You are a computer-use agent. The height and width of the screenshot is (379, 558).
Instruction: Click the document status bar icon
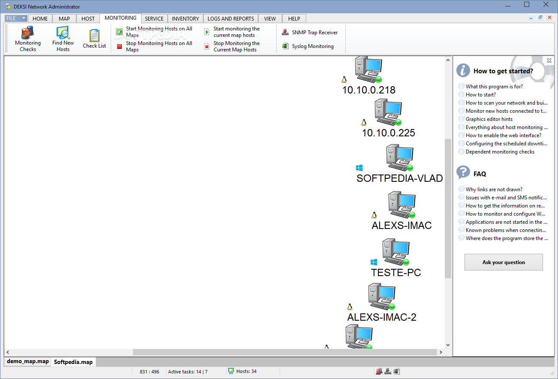[396, 371]
